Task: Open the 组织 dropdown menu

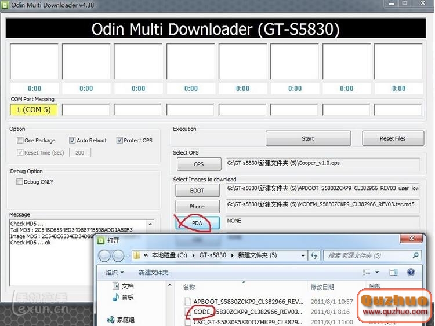Action: (115, 273)
